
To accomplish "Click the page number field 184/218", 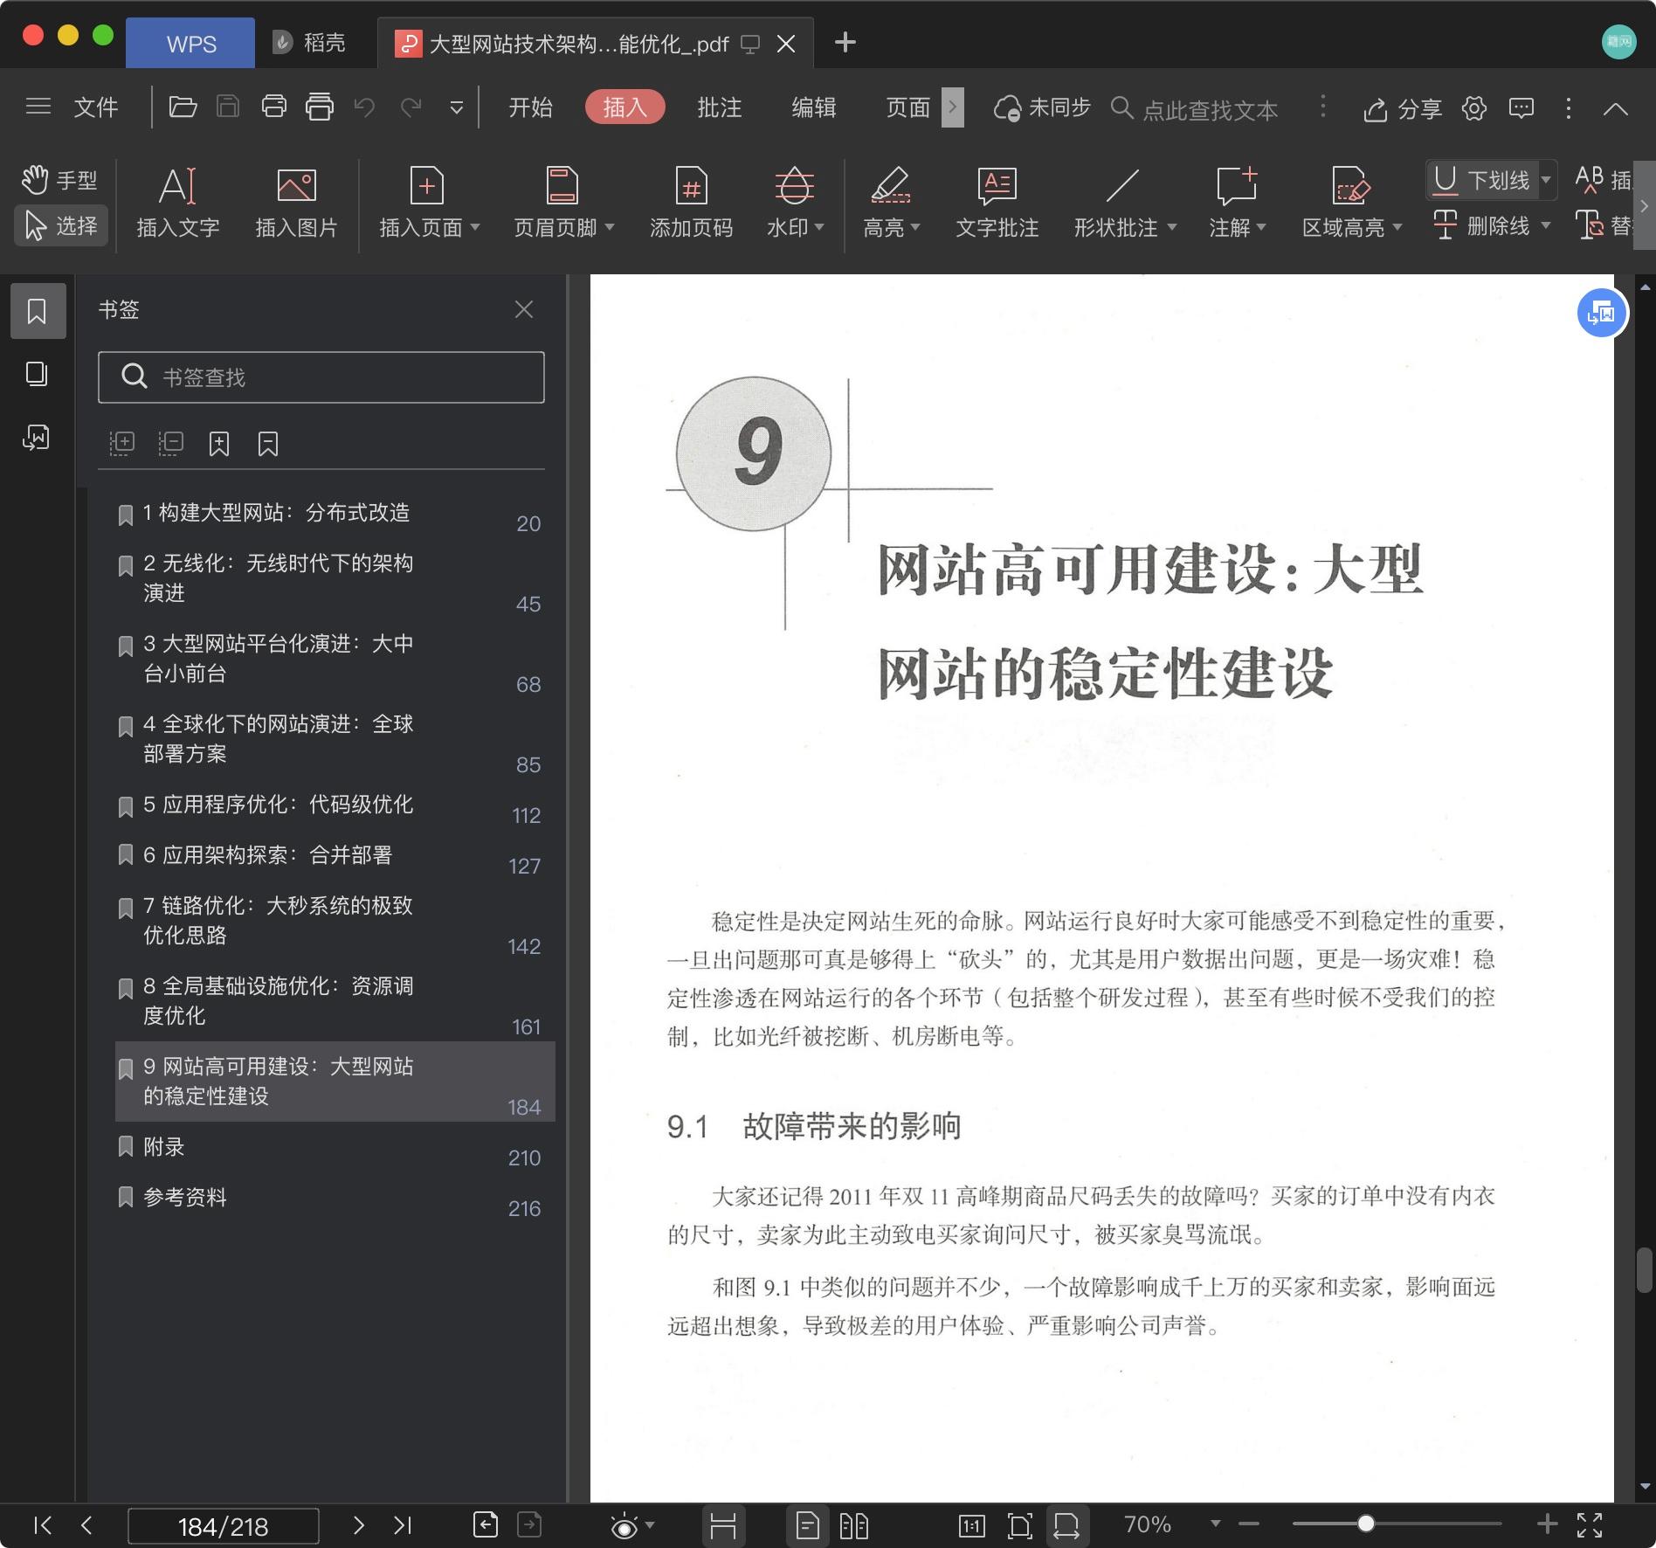I will [224, 1526].
